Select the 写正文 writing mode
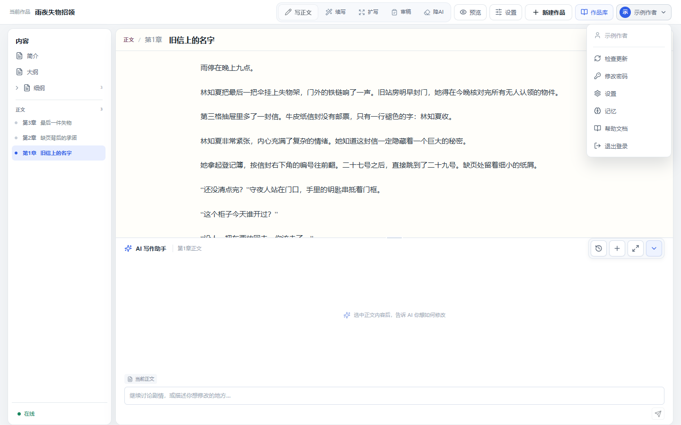The image size is (681, 425). tap(298, 12)
